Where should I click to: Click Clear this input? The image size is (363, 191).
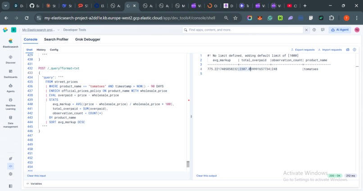[36, 176]
